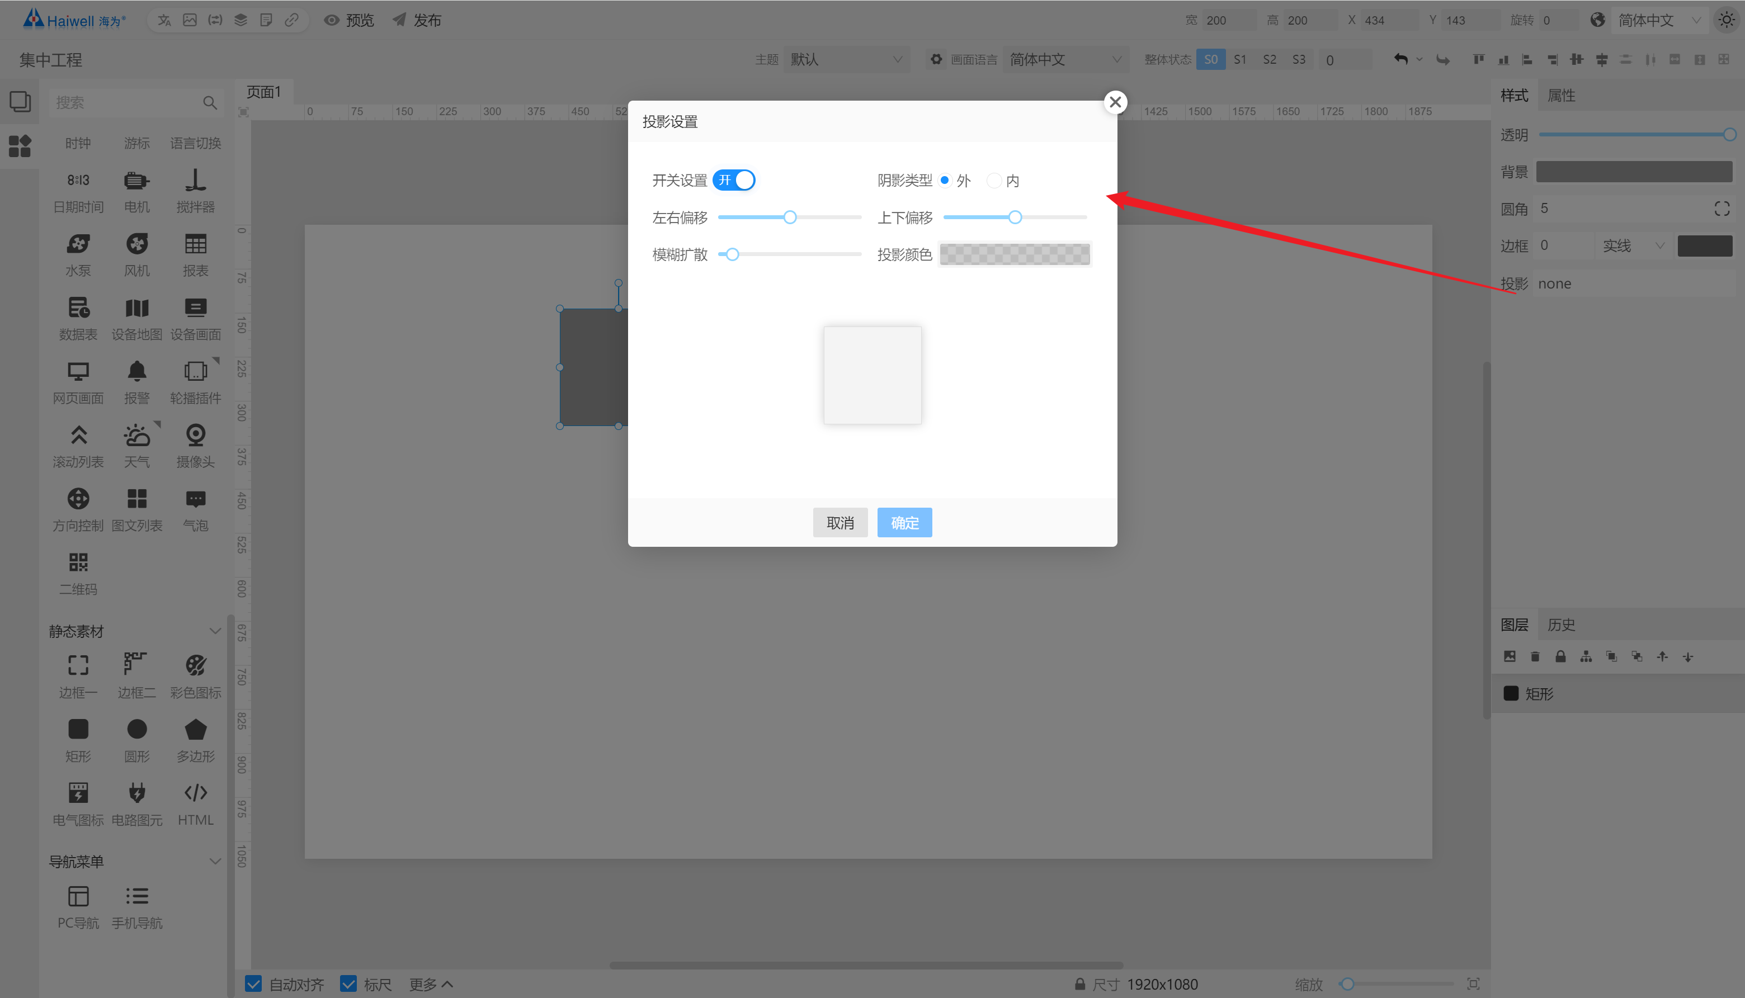Choose the 风机 fan component
The image size is (1745, 998).
[136, 244]
